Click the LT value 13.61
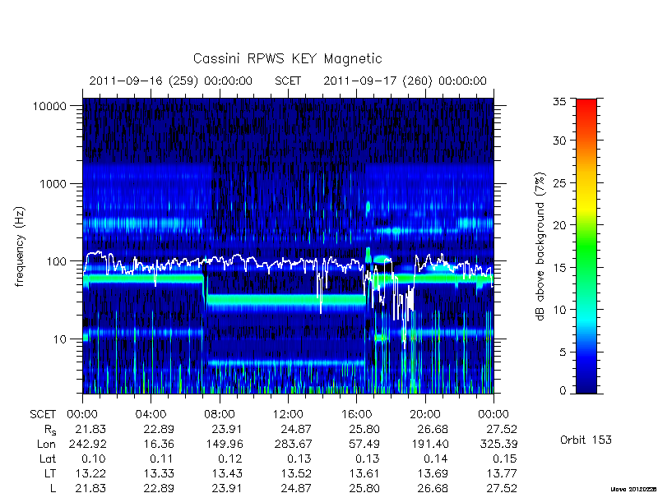Screen dimensions: 658x493 tap(364, 474)
